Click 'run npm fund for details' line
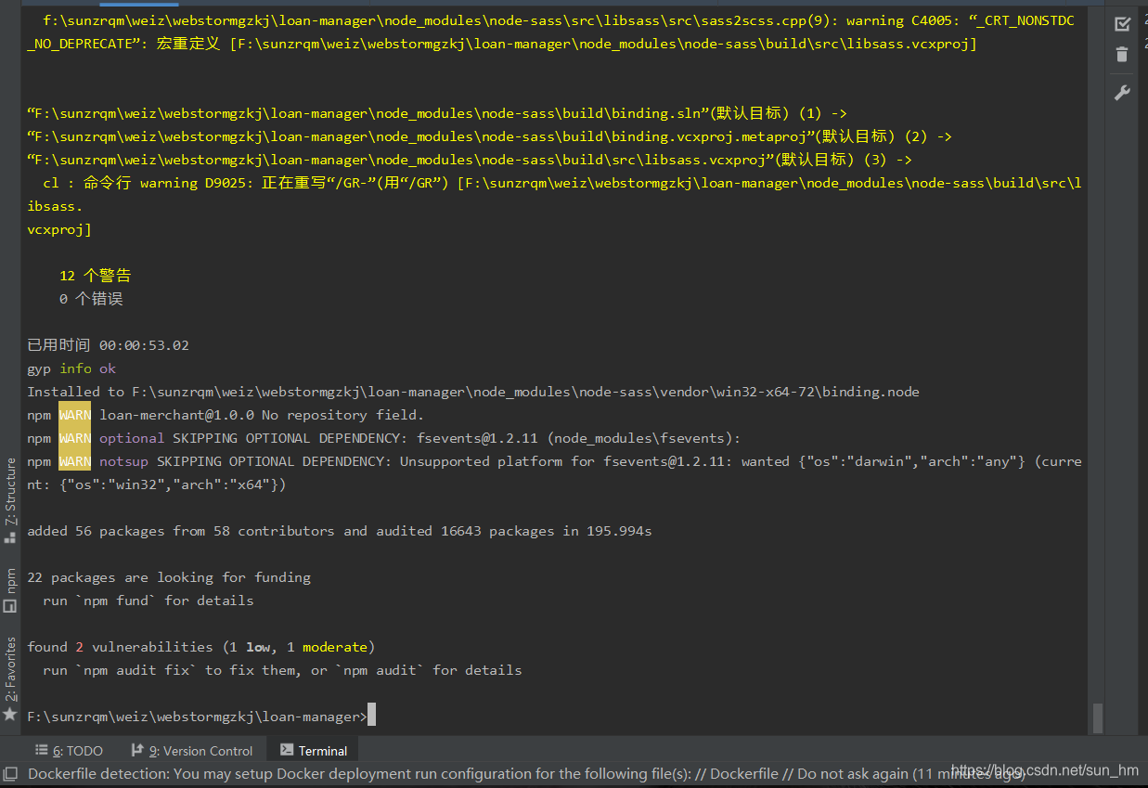The height and width of the screenshot is (788, 1148). [x=148, y=601]
